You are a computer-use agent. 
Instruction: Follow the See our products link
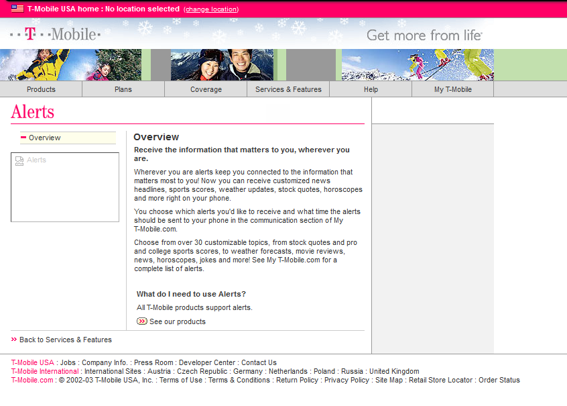coord(178,321)
